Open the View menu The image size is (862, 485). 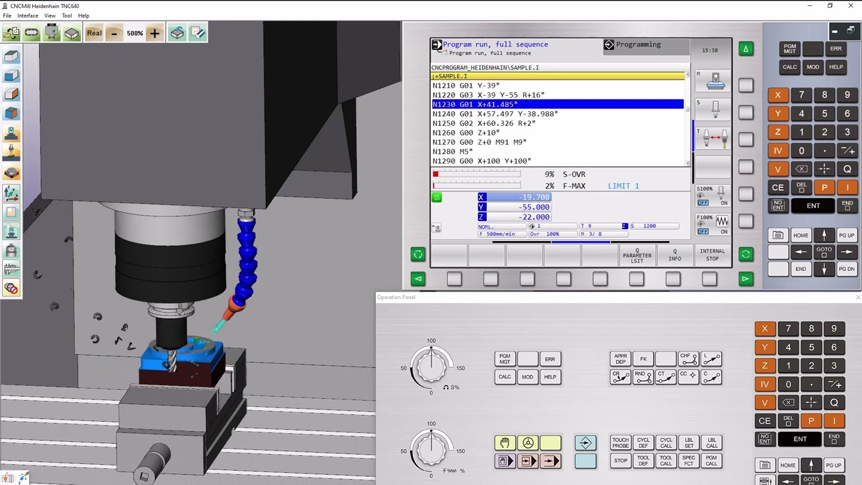50,15
